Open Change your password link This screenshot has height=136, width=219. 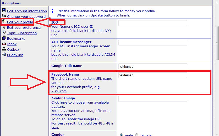click(x=26, y=16)
